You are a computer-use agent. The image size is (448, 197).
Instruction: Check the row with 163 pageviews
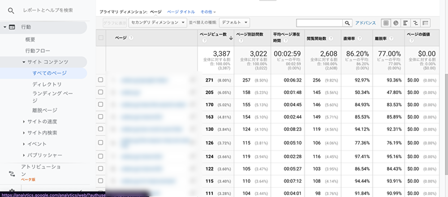click(100, 117)
